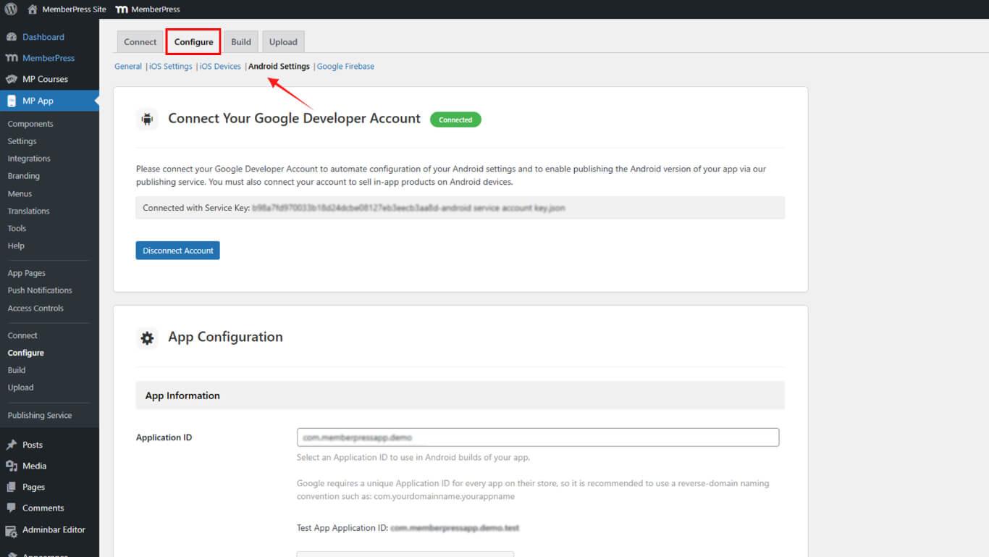
Task: Click the WordPress logo icon
Action: [11, 9]
